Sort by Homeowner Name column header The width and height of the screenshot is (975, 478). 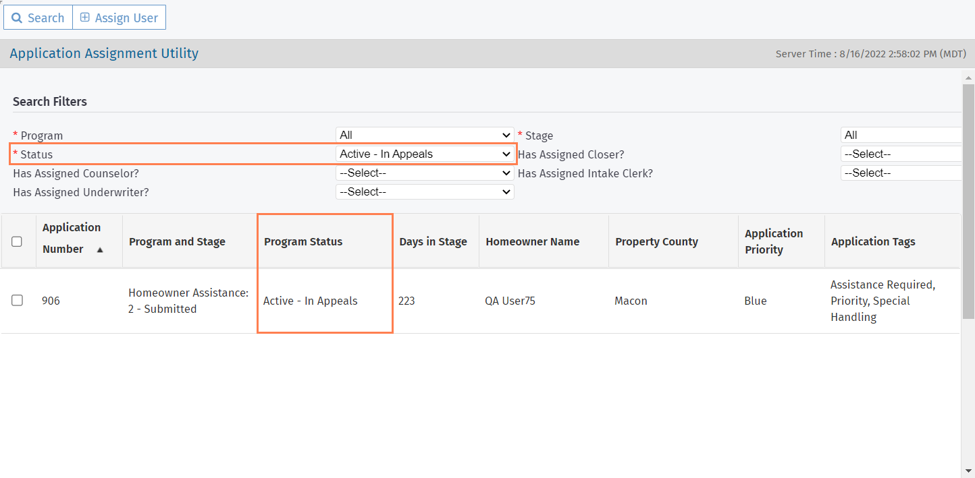point(532,241)
